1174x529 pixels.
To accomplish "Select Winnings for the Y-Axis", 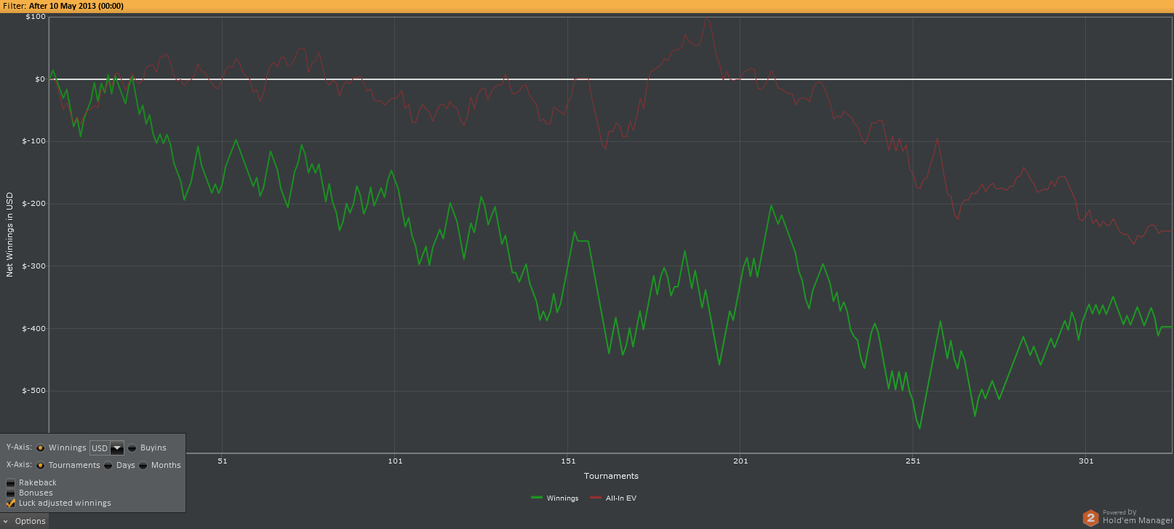I will tap(41, 448).
